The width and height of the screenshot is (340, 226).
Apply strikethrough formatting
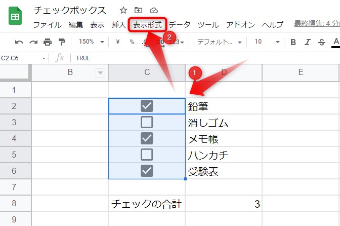pos(322,42)
